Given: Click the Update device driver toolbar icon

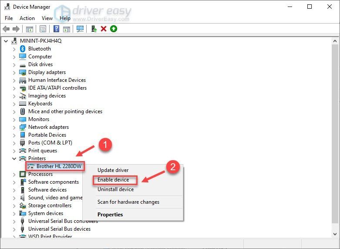Looking at the screenshot, I should (x=94, y=29).
